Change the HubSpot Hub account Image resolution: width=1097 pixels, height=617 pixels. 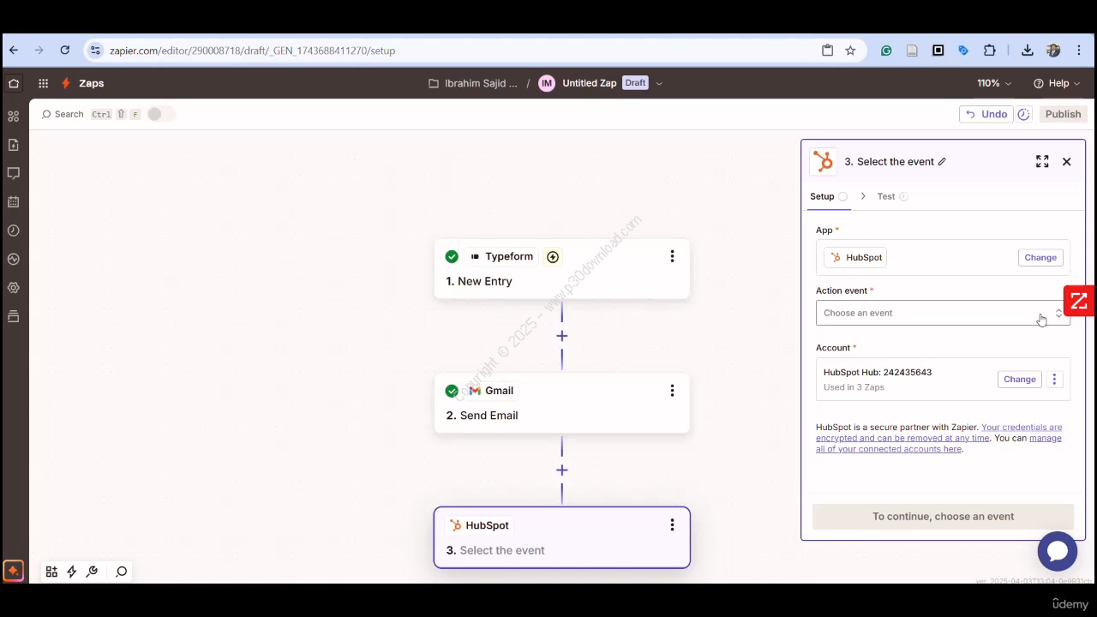coord(1020,380)
